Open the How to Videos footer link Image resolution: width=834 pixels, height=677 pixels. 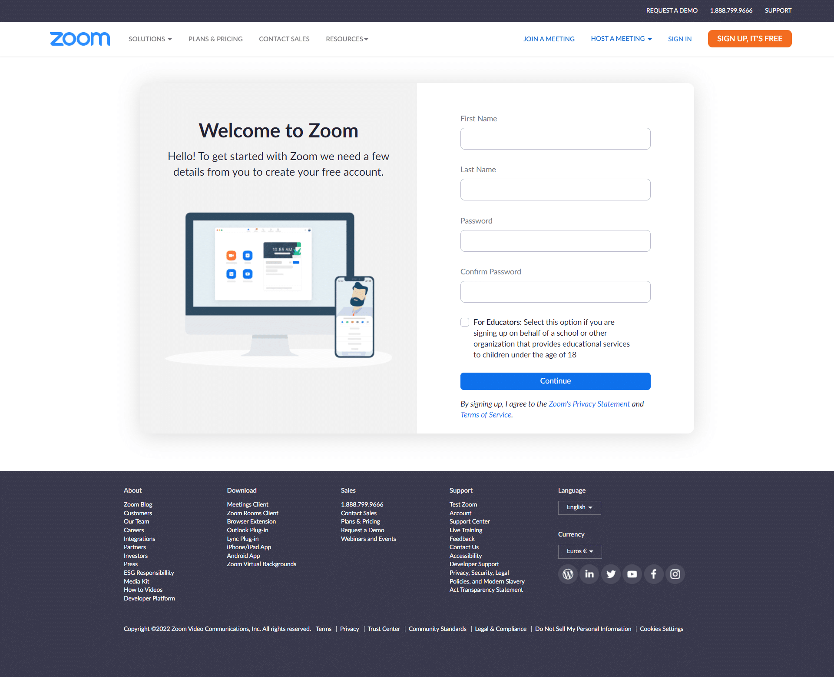143,590
